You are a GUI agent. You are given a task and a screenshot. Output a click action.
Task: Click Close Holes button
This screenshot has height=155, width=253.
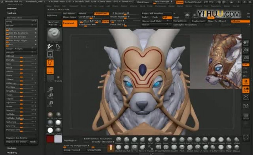[x=69, y=17]
